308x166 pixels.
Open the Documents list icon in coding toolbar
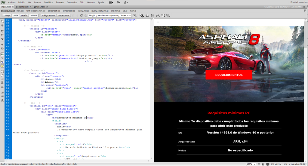click(x=2, y=22)
